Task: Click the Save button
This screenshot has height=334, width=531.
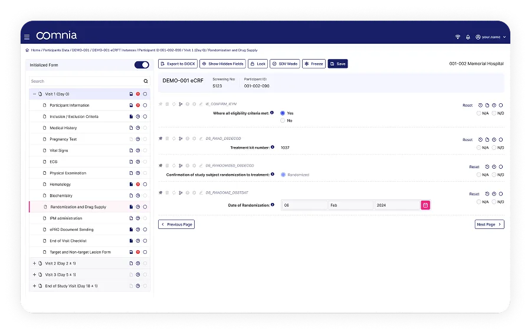Action: (x=338, y=64)
